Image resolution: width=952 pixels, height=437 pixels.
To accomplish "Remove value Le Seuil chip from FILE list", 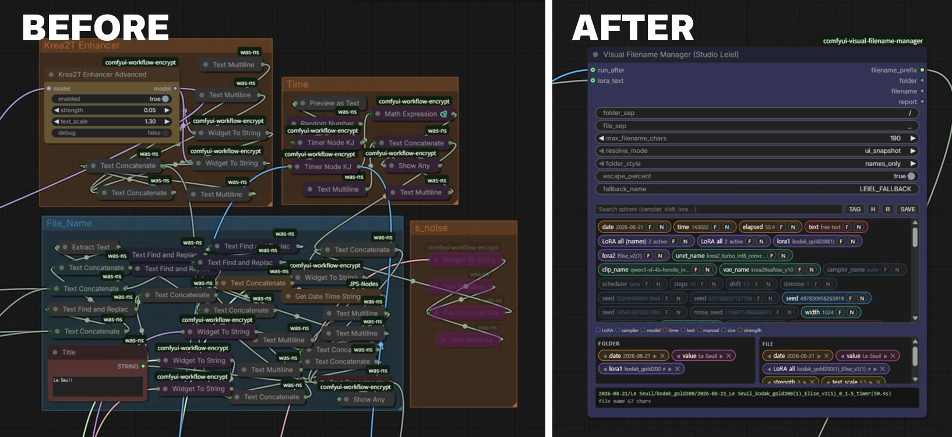I will tap(893, 356).
